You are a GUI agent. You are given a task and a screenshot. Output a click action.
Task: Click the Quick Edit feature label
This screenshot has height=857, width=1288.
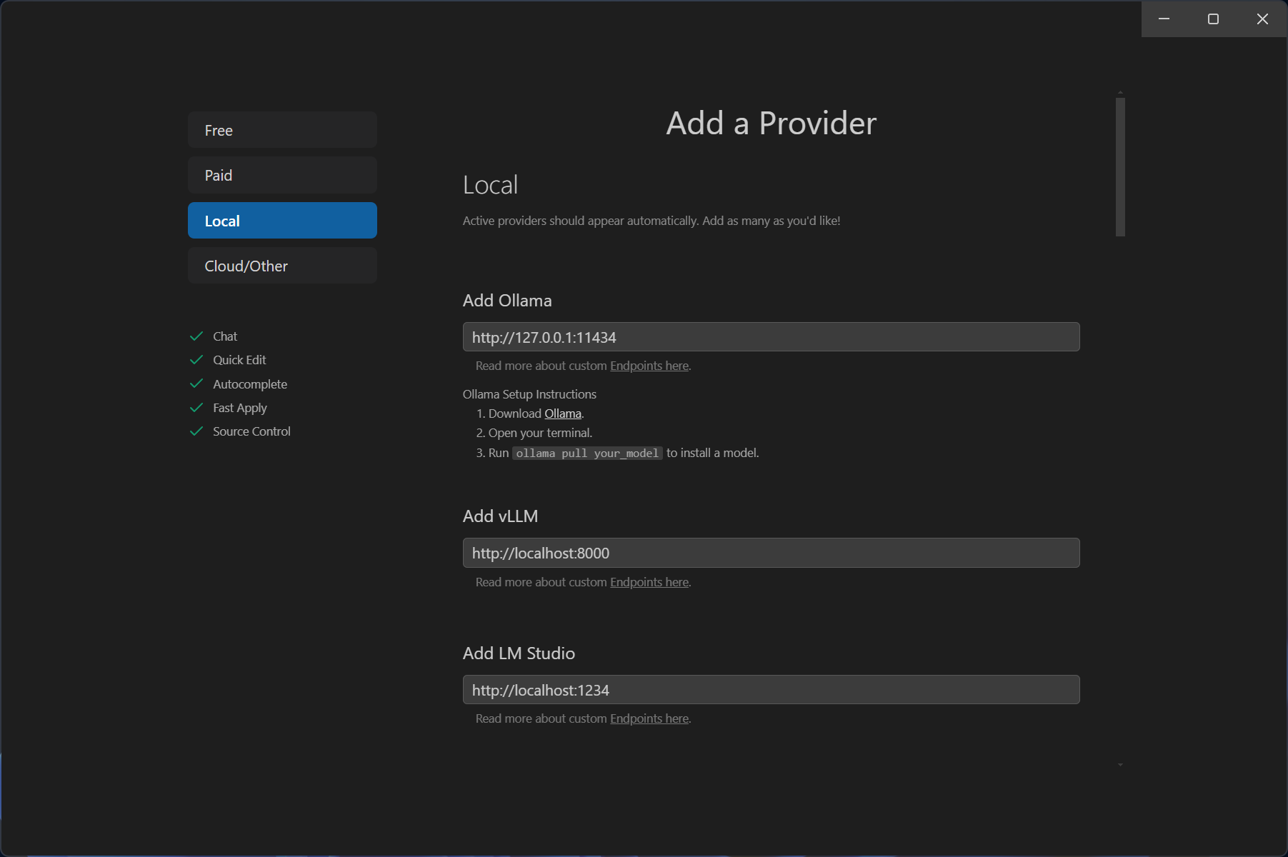[x=239, y=360]
